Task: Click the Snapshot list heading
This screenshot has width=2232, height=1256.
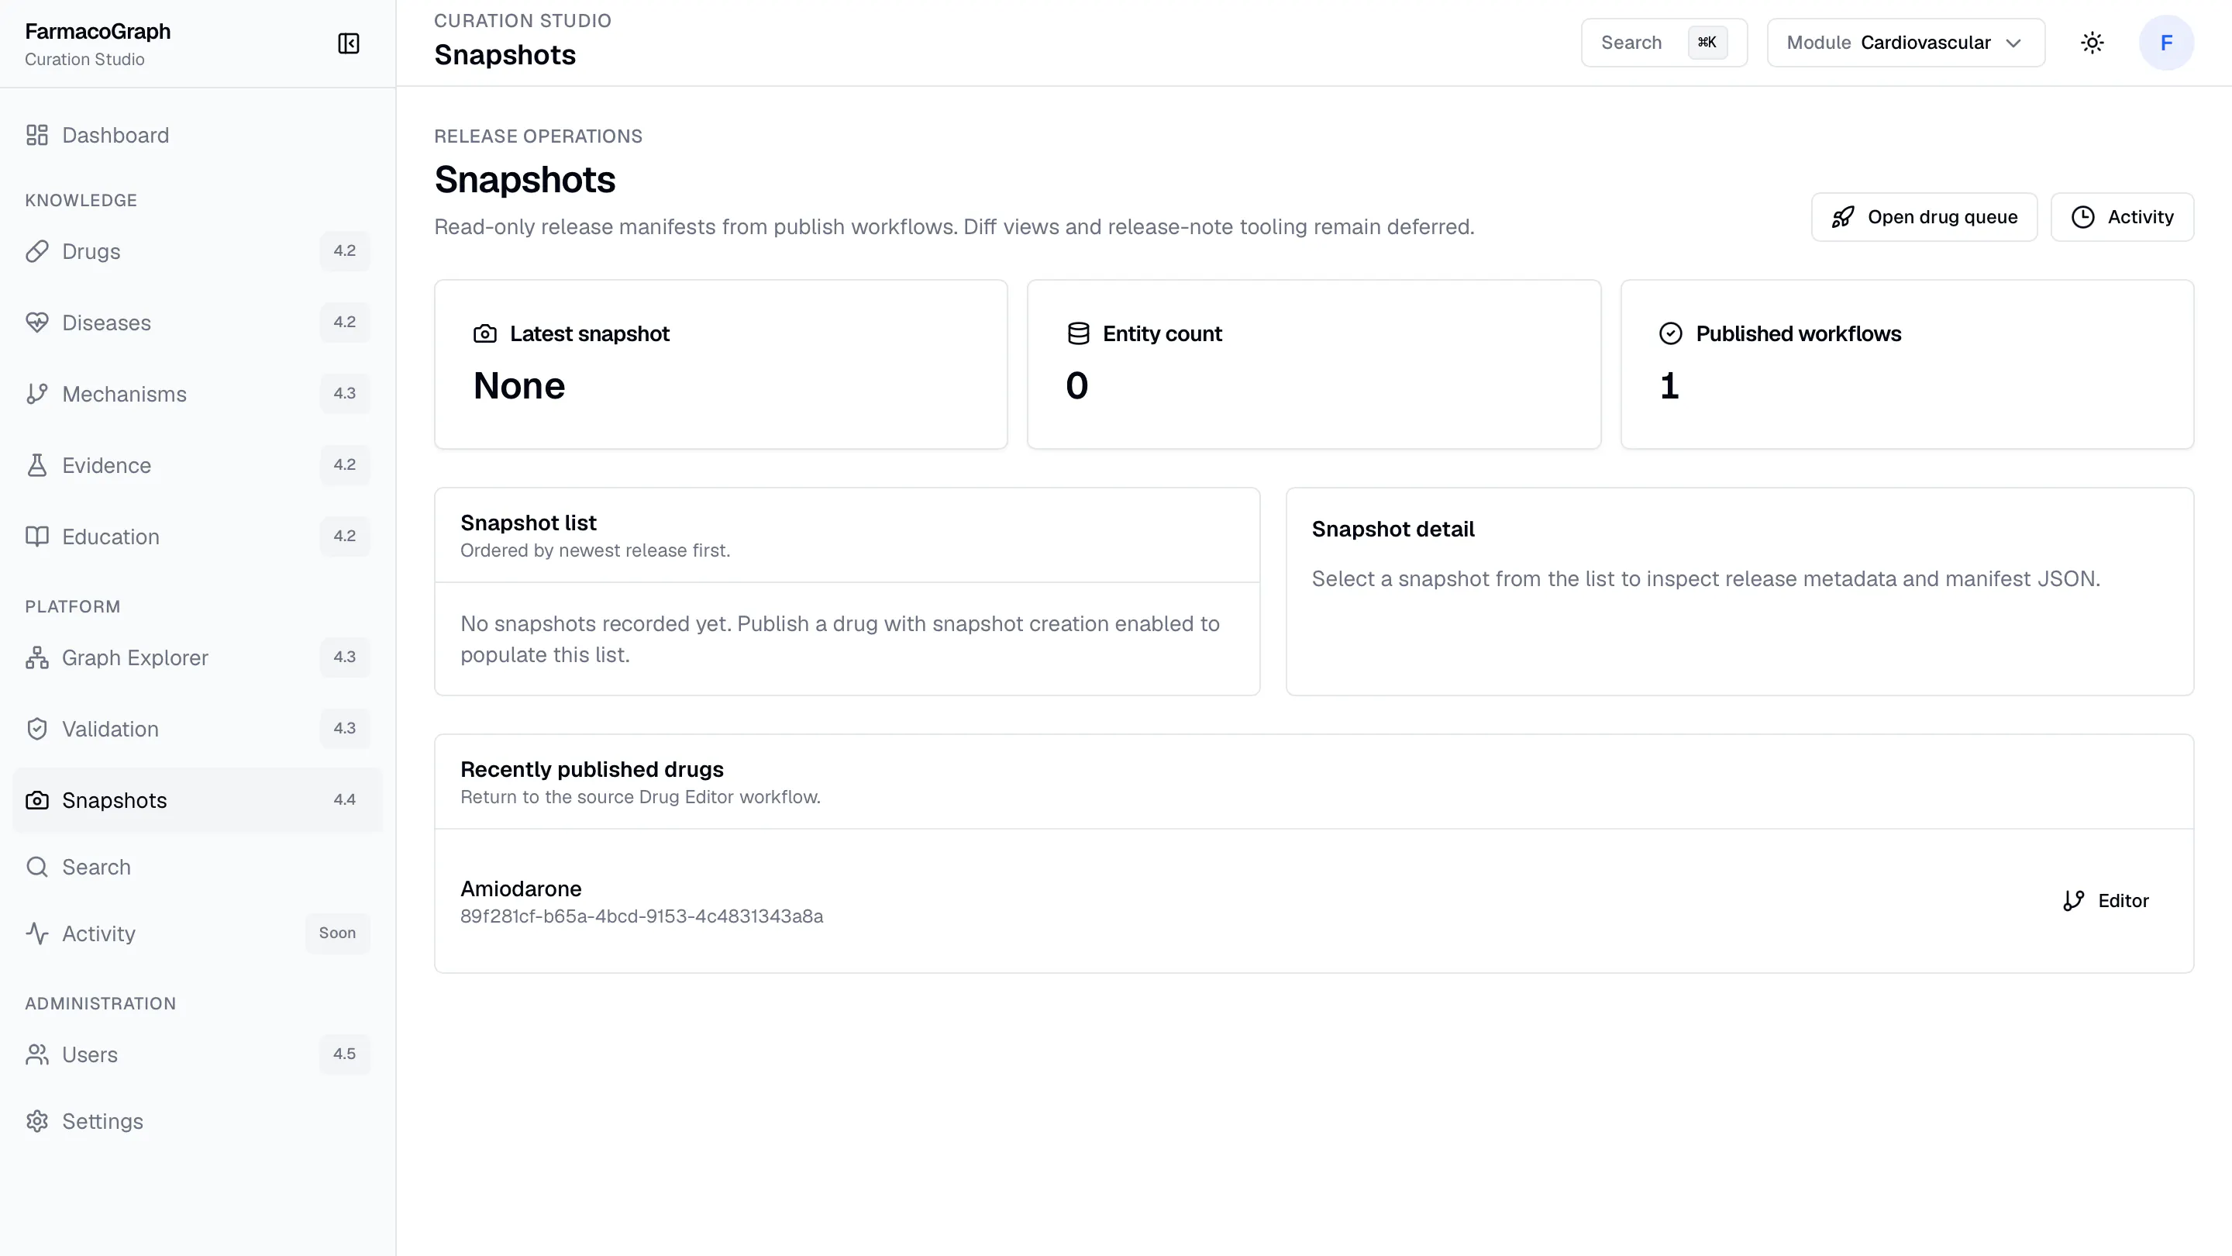Action: pos(529,523)
